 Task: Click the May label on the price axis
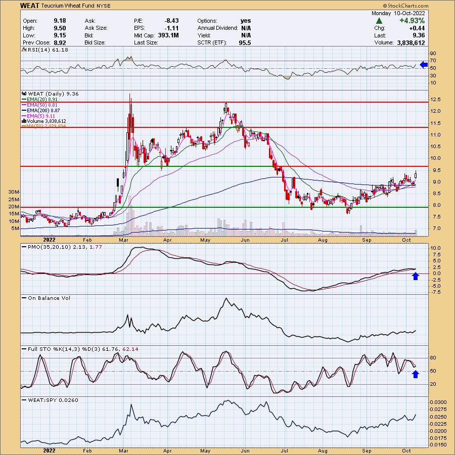[x=205, y=240]
